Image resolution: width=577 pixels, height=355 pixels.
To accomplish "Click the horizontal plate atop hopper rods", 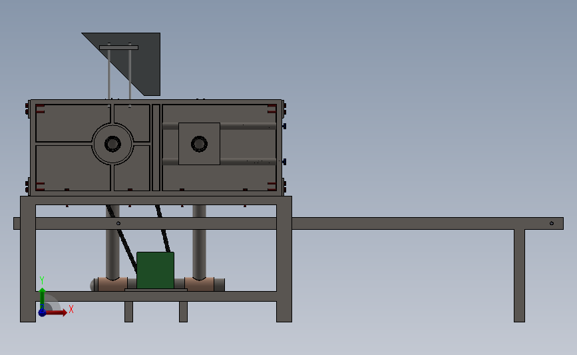I will click(x=119, y=47).
